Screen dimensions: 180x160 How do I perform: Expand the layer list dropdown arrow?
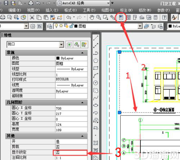point(140,26)
